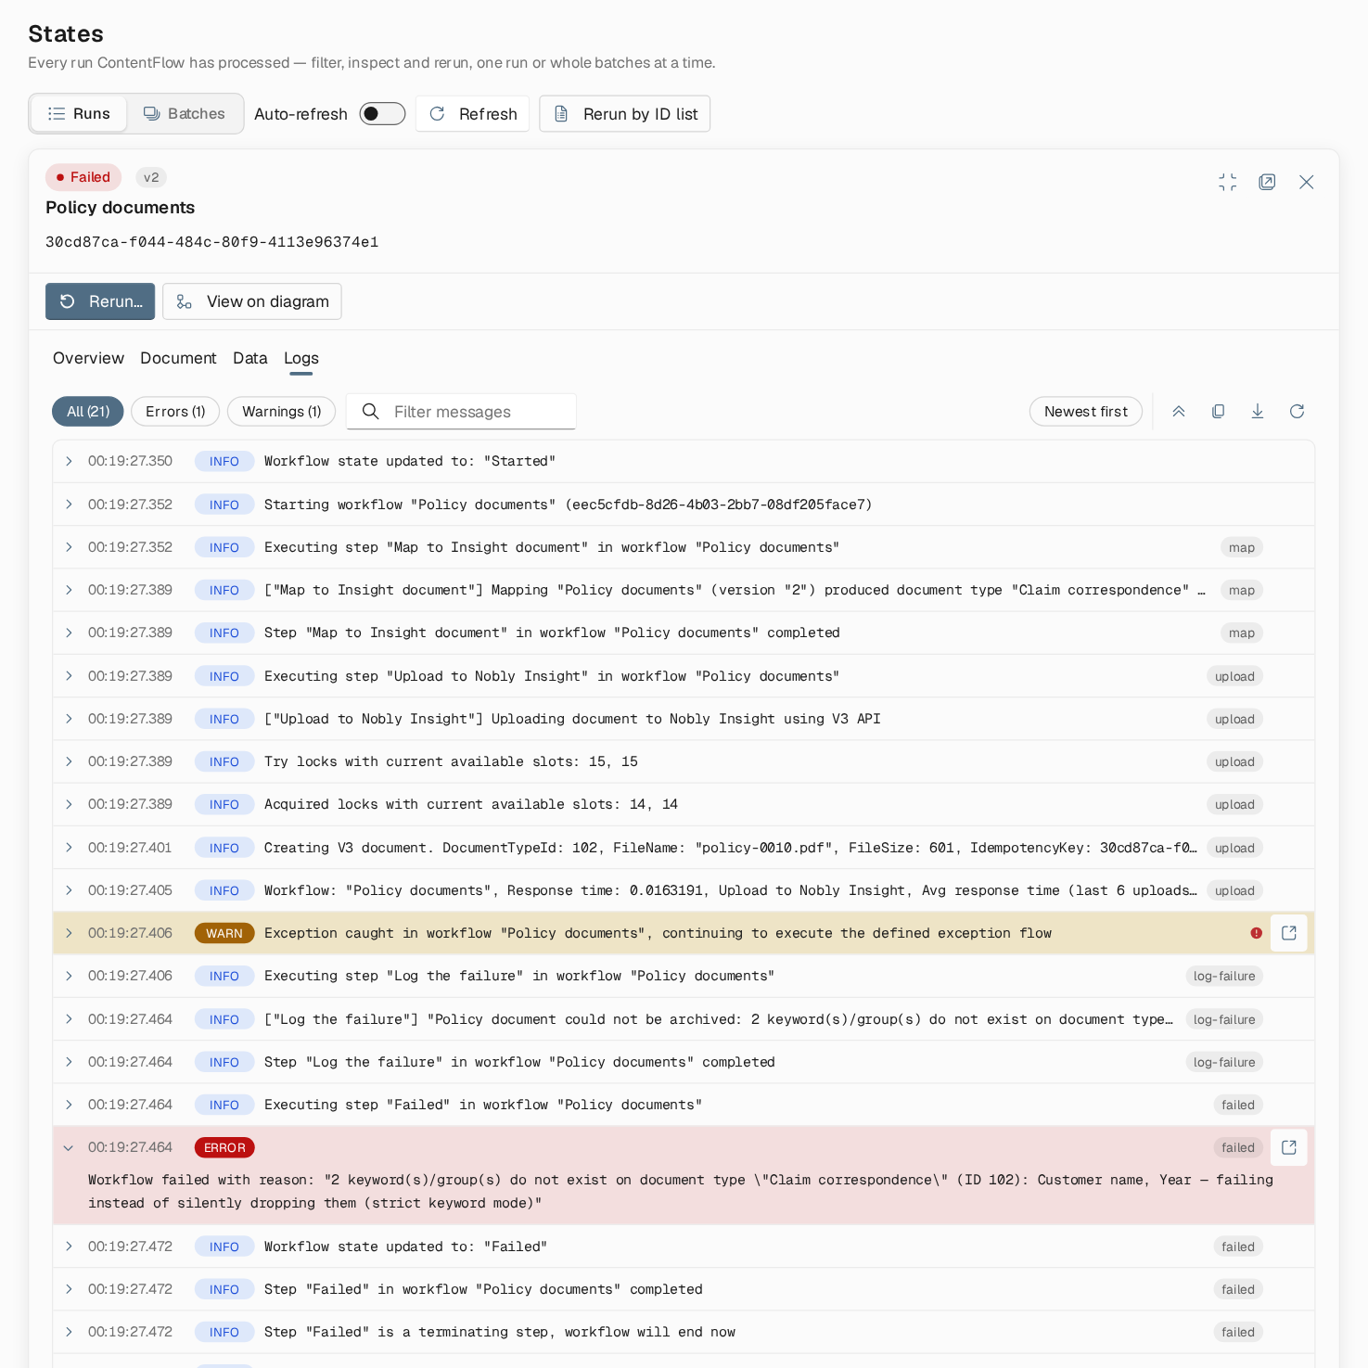Select the Batches view

pos(185,113)
